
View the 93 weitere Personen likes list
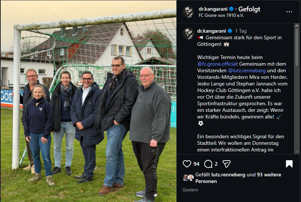238,178
